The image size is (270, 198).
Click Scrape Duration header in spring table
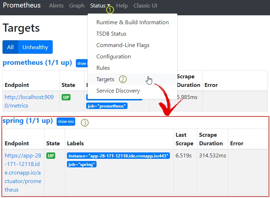211,139
